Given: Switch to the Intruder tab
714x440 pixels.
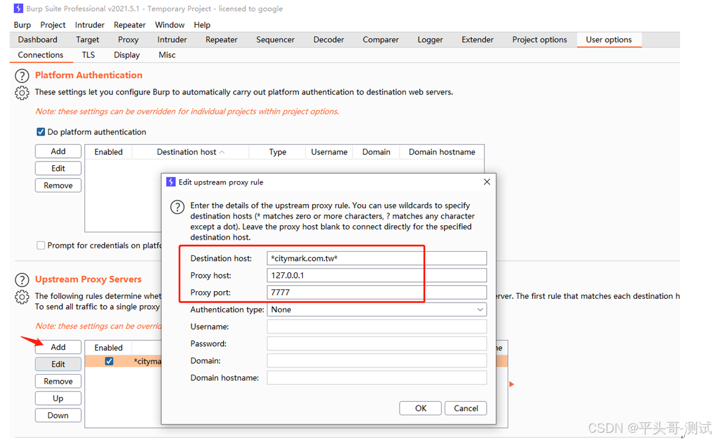Looking at the screenshot, I should point(172,39).
